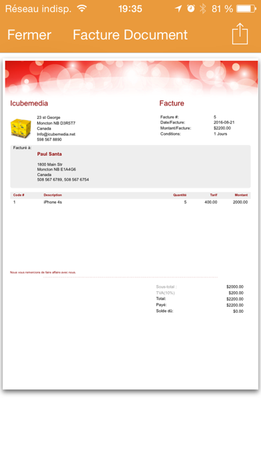Tap the 19:35 clock
The image size is (261, 465).
(x=130, y=9)
